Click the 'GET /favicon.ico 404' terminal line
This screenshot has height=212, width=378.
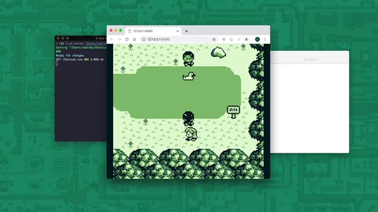(x=81, y=59)
